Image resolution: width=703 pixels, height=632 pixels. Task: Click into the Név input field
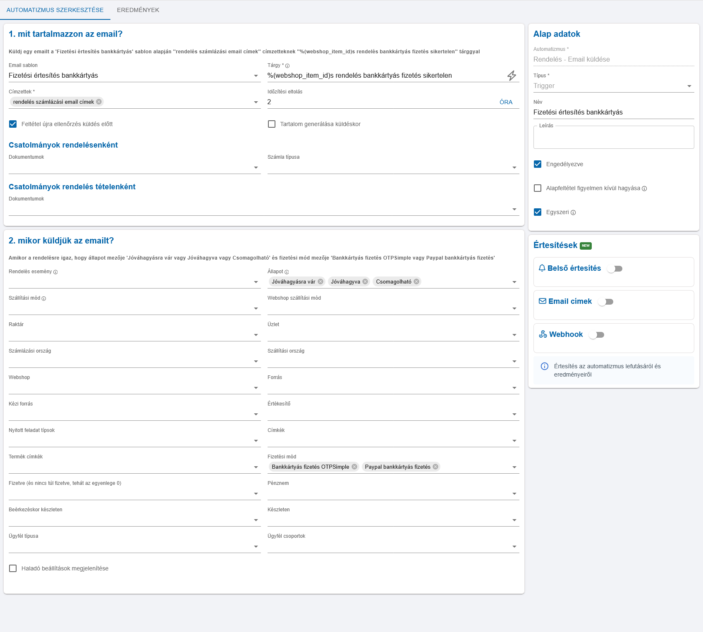(614, 112)
